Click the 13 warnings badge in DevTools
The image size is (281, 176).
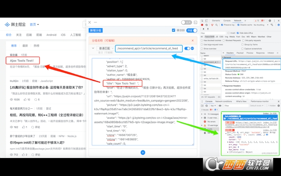point(257,21)
